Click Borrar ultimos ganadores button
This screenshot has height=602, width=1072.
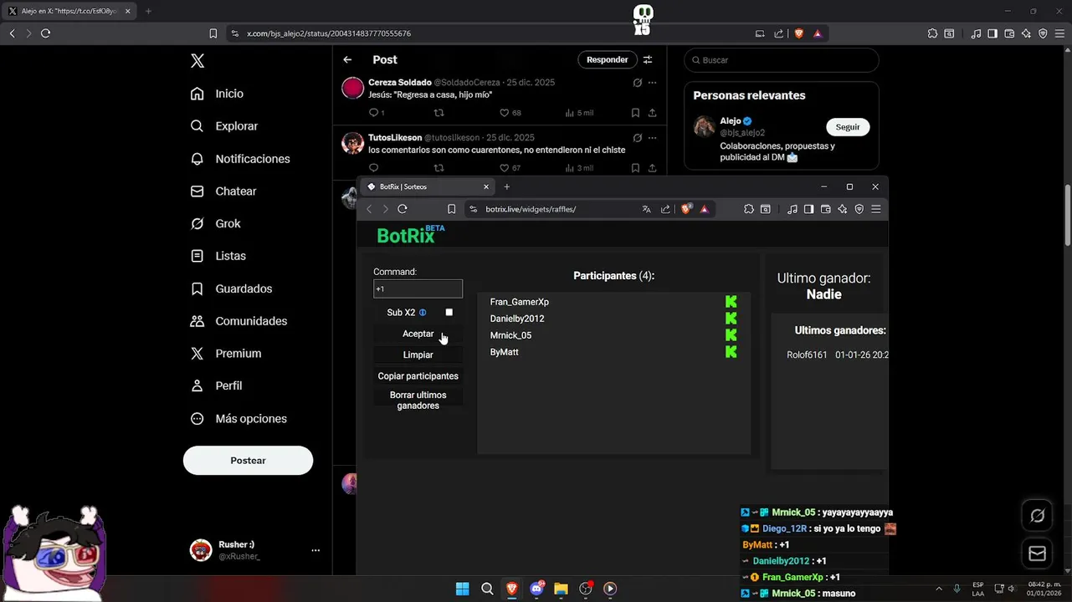point(418,400)
